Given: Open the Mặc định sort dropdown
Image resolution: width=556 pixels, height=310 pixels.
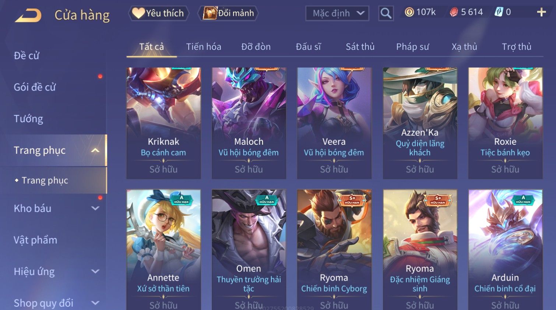Looking at the screenshot, I should 337,13.
